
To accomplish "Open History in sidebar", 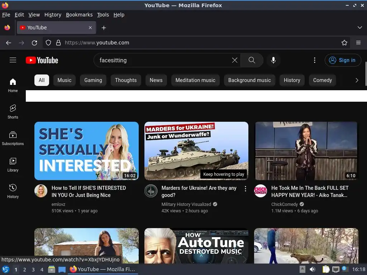I will (13, 191).
